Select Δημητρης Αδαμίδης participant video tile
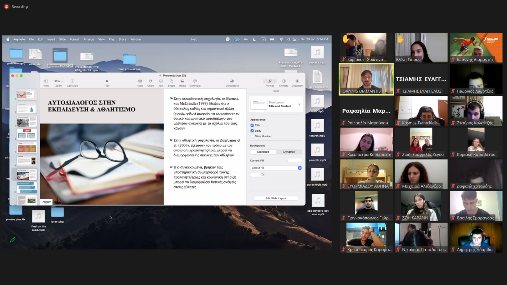 coord(476,238)
